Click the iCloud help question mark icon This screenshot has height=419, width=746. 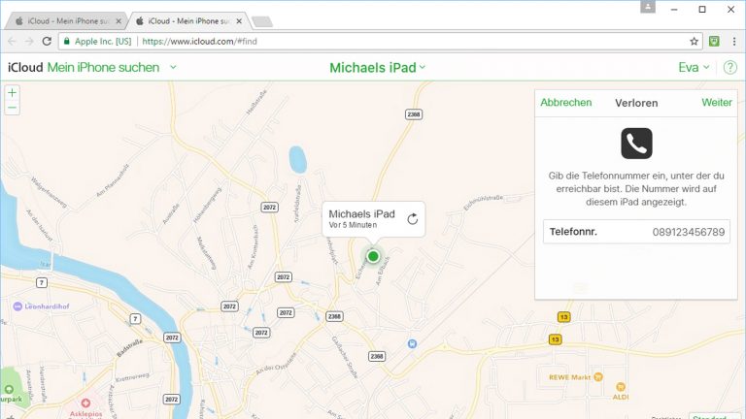point(729,67)
